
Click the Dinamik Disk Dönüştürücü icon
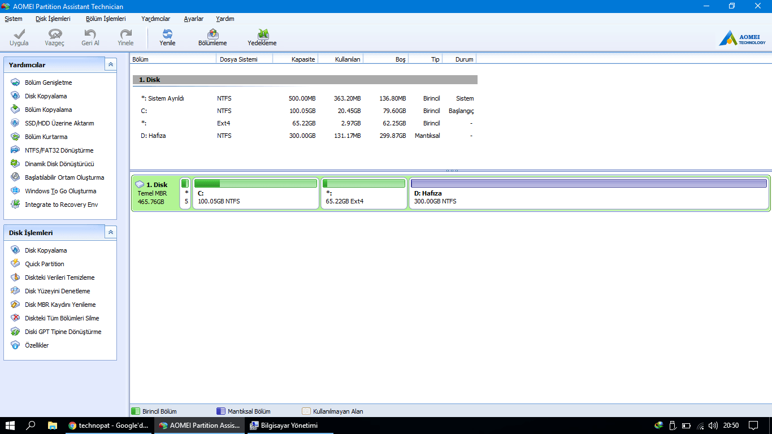point(15,164)
